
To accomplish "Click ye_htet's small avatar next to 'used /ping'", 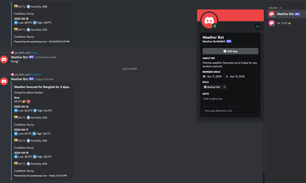I will [12, 52].
